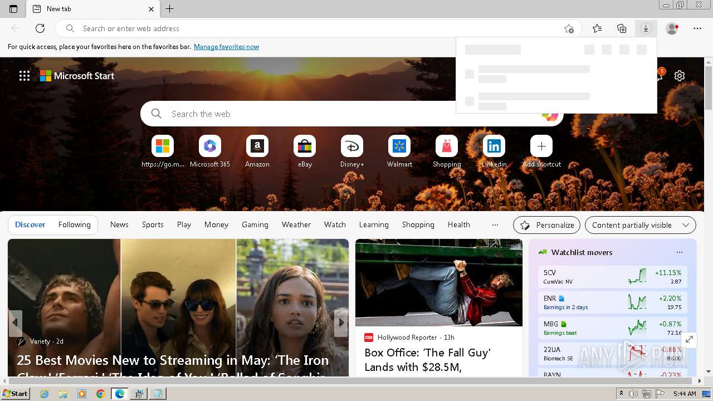Click the address bar input

[318, 28]
